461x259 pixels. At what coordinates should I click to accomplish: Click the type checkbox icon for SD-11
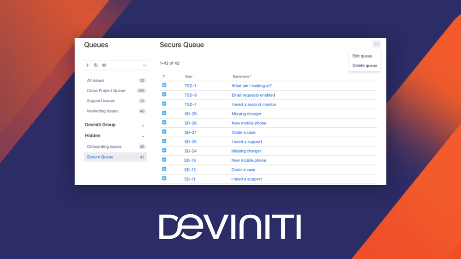[164, 178]
